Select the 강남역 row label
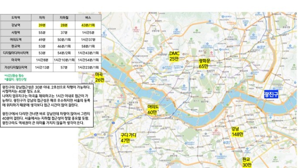This screenshot has width=298, height=168. 16,25
